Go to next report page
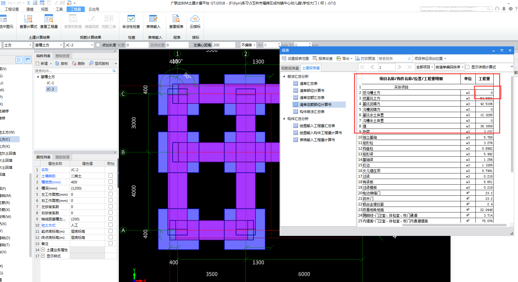 click(399, 67)
